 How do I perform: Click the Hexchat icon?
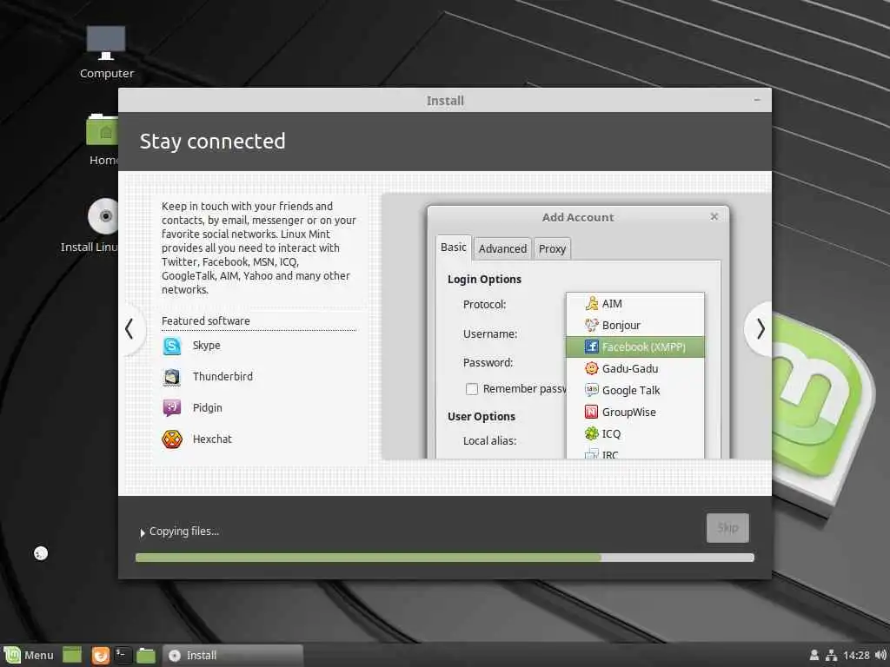pos(172,439)
